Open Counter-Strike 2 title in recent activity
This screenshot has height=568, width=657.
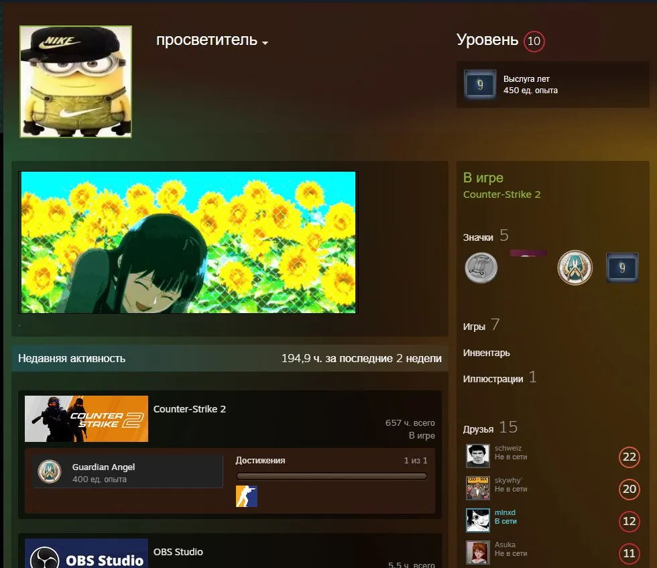[189, 409]
